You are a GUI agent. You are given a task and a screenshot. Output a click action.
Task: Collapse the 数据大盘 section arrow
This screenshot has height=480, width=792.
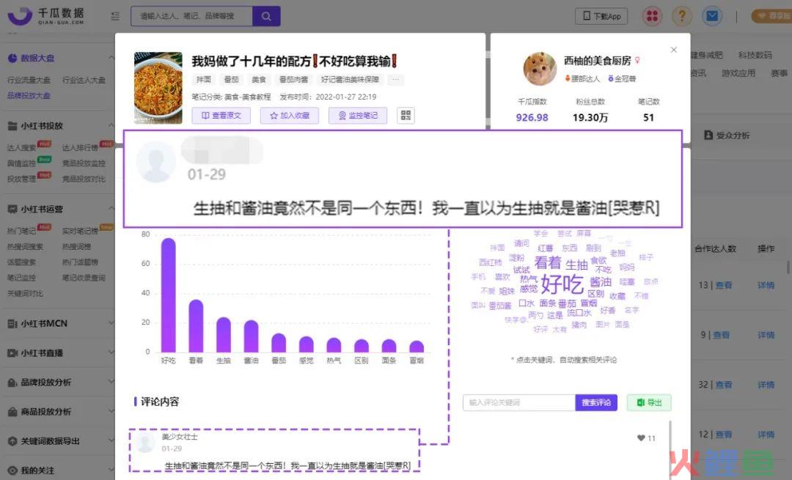pyautogui.click(x=111, y=58)
